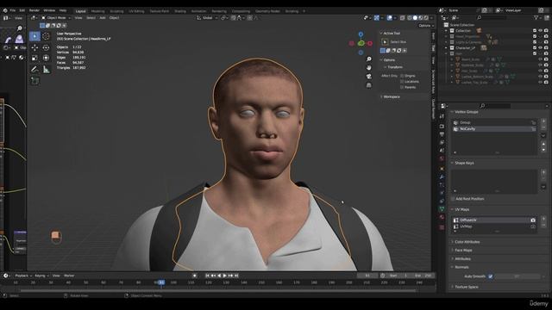Collapse the Shape Keys panel
Image resolution: width=552 pixels, height=310 pixels.
[x=464, y=163]
